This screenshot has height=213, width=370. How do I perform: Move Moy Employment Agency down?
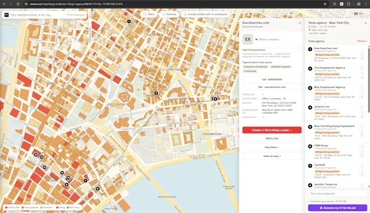pos(362,93)
